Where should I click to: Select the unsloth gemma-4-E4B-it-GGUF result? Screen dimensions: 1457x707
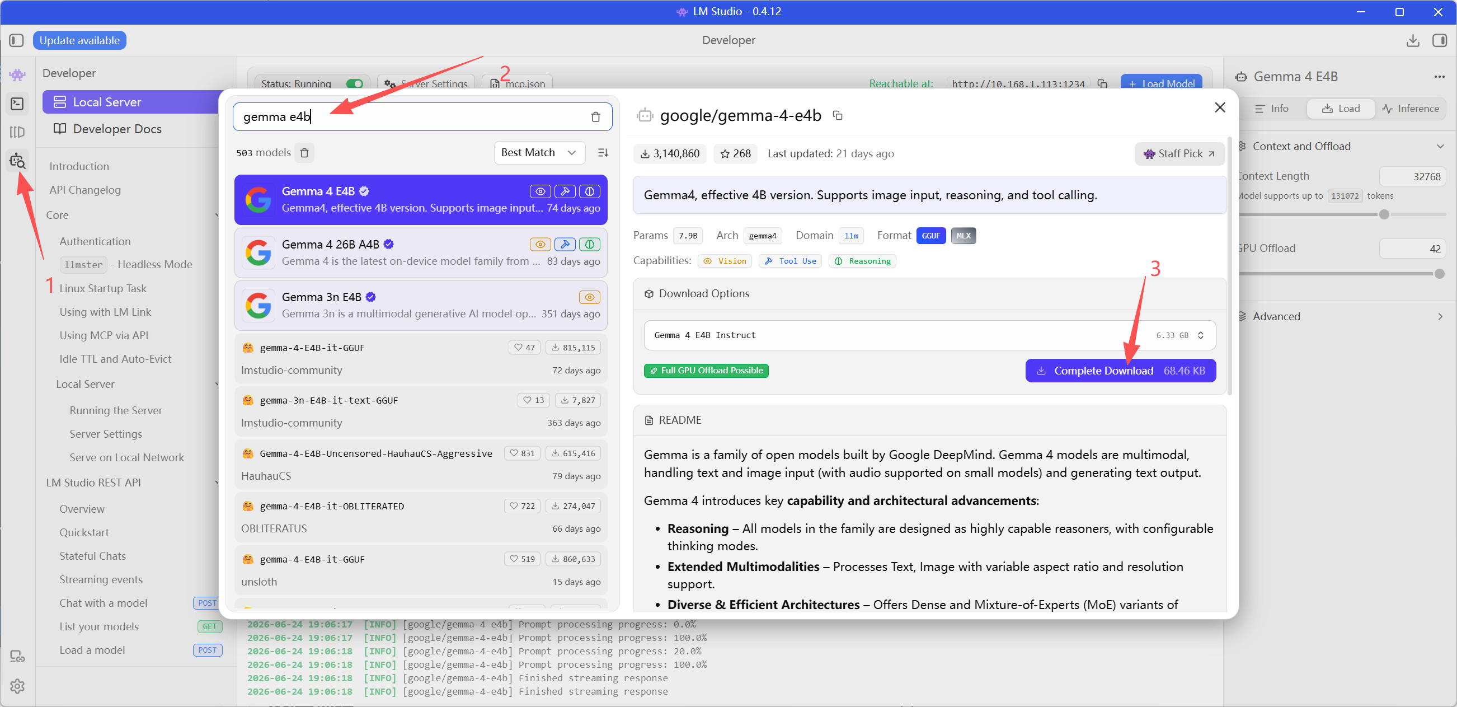point(421,570)
